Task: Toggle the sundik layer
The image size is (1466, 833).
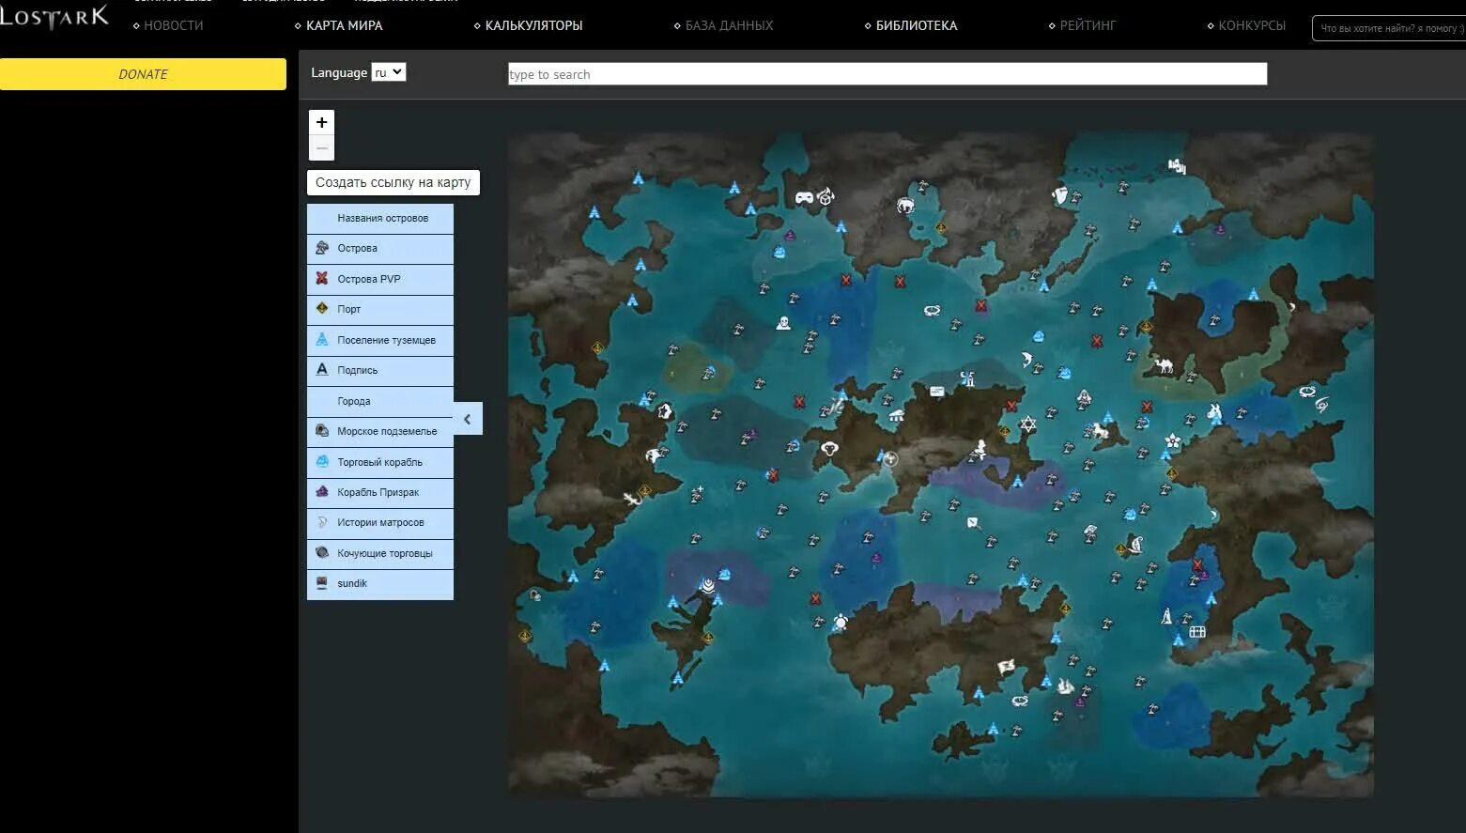Action: [x=380, y=583]
